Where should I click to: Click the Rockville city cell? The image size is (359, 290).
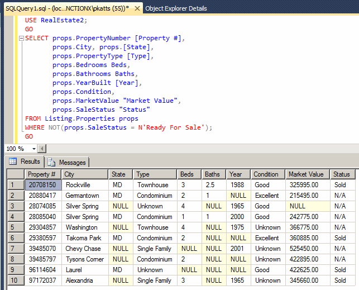click(x=85, y=185)
